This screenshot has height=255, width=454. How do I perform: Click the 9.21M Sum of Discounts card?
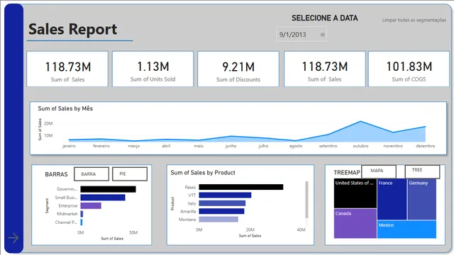238,69
